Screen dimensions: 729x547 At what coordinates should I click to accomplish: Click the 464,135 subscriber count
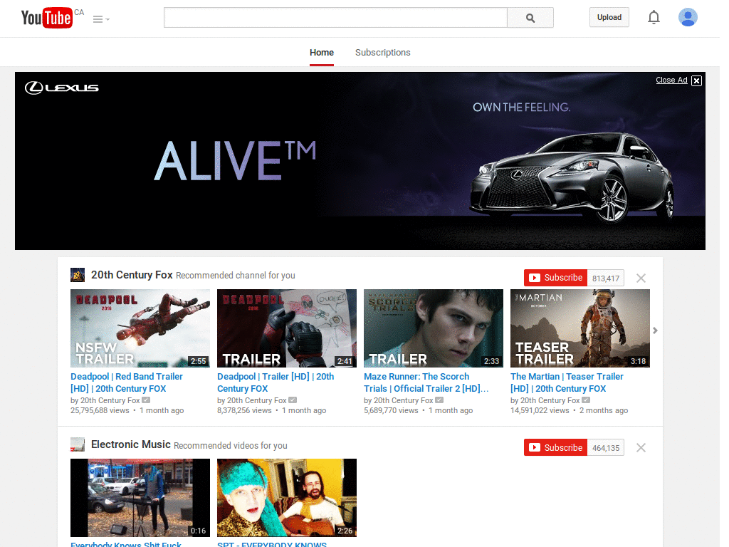[606, 448]
